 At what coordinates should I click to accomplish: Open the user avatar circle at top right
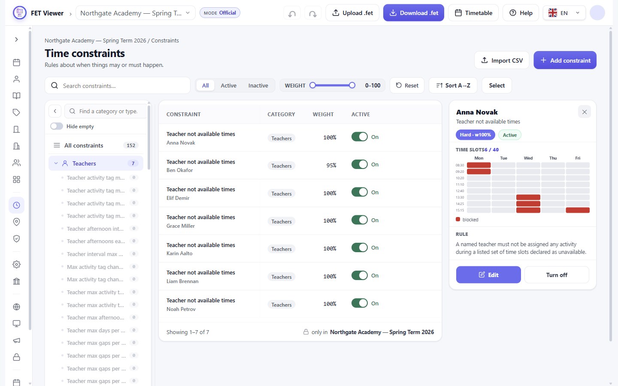click(x=597, y=13)
